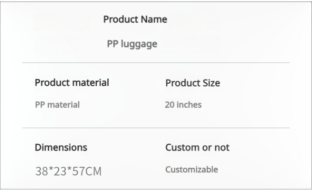Select the Customizable value text
312x196 pixels.
pyautogui.click(x=191, y=169)
